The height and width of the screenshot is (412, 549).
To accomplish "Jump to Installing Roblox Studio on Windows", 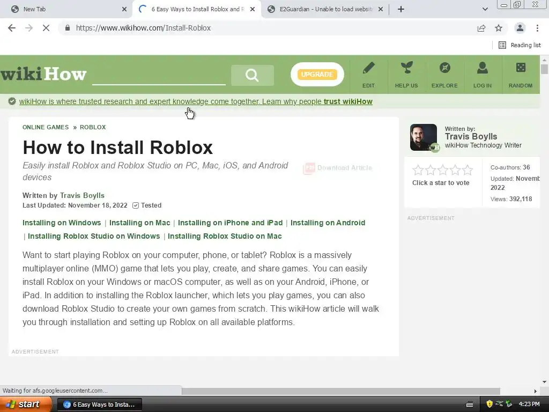I will 94,236.
